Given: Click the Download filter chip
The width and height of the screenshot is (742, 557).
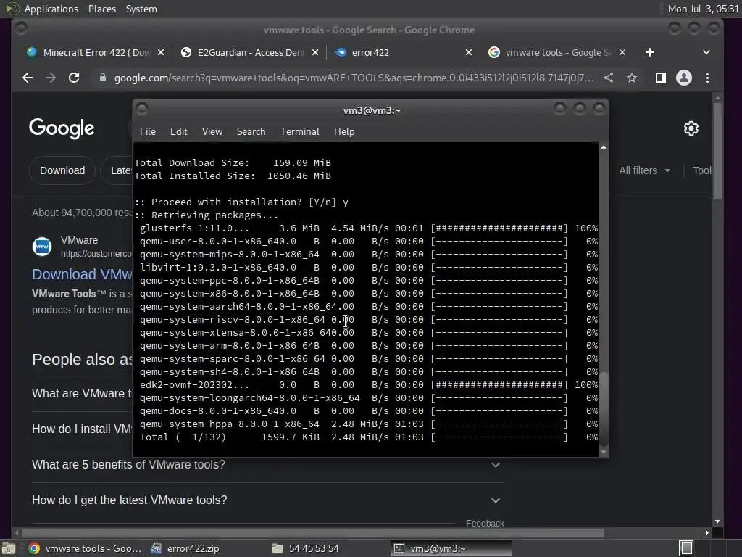Looking at the screenshot, I should pos(62,170).
